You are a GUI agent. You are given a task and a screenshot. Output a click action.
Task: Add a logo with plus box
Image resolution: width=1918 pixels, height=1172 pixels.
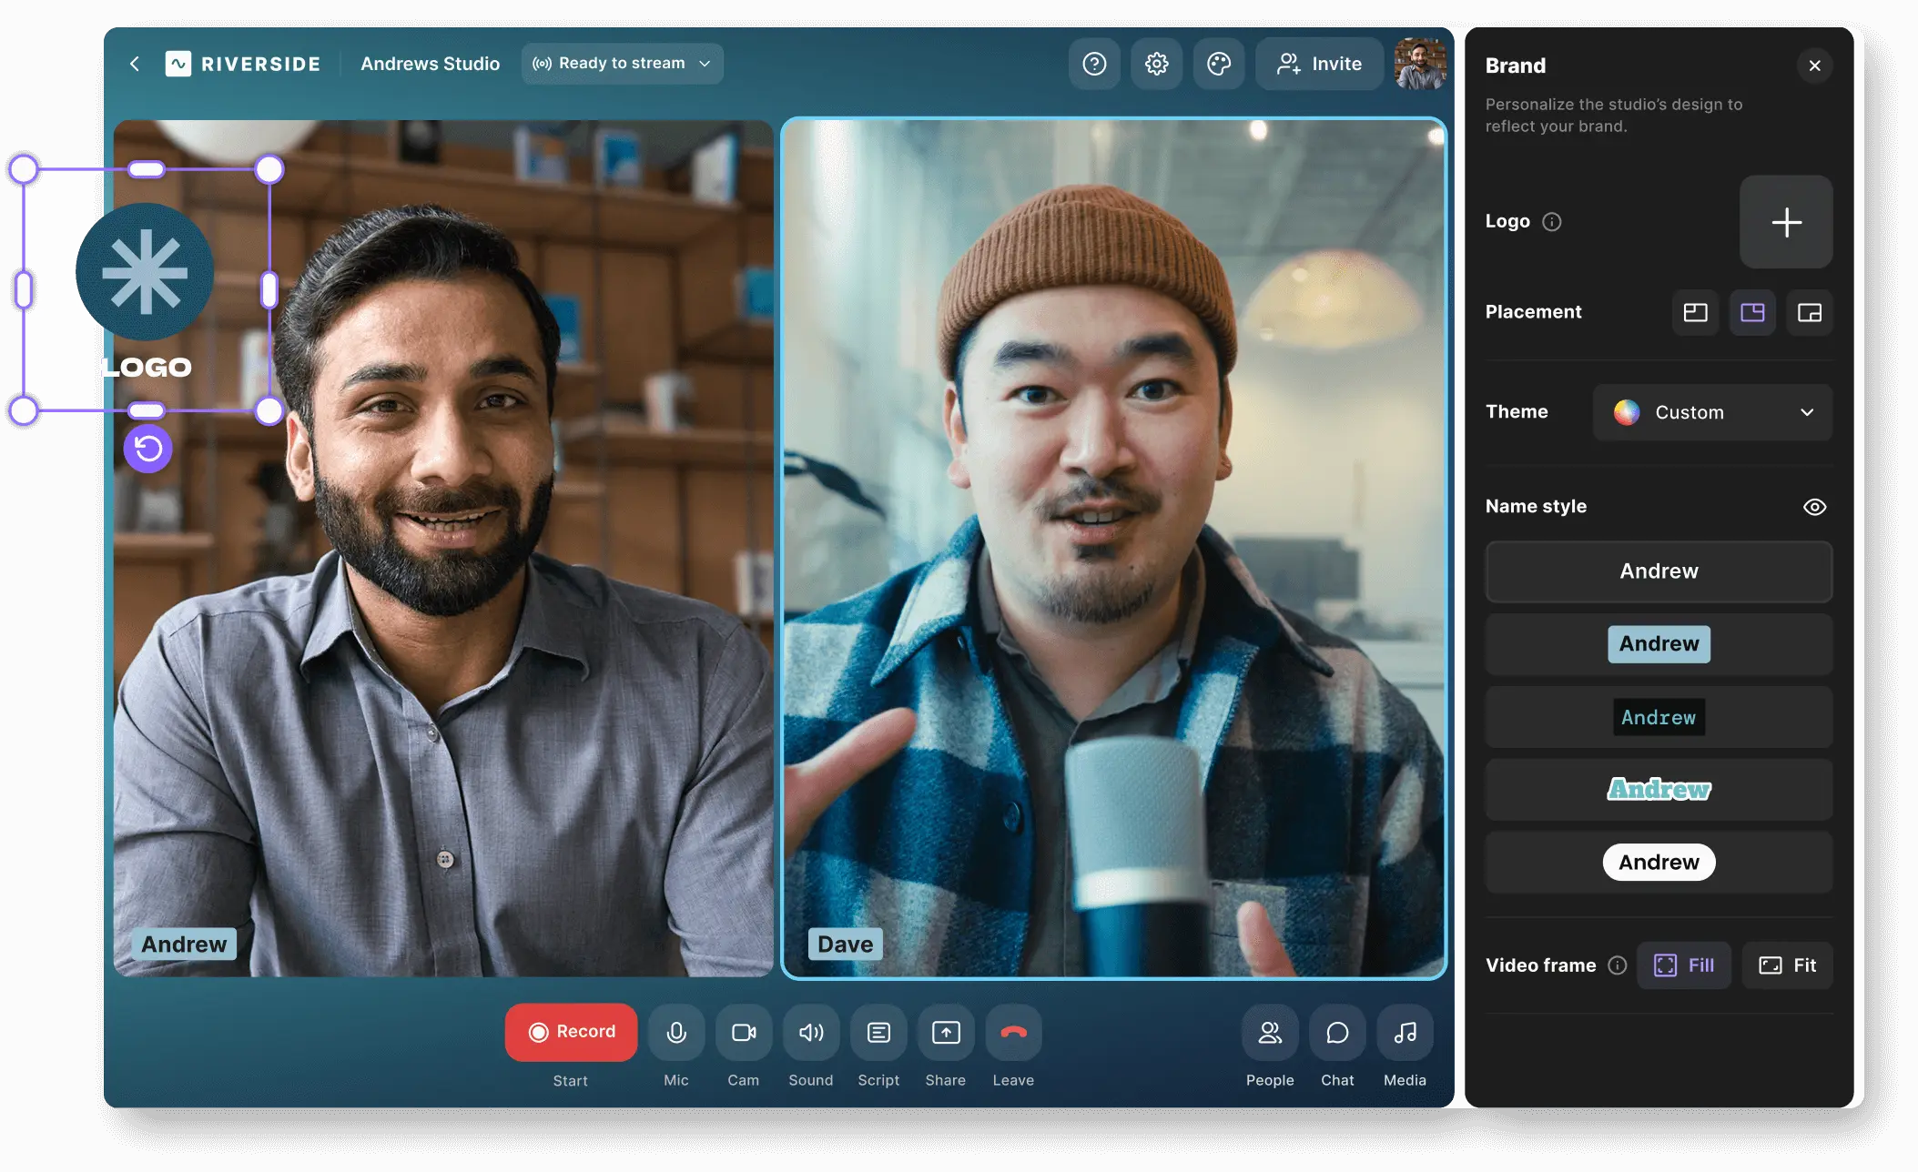[x=1786, y=222]
